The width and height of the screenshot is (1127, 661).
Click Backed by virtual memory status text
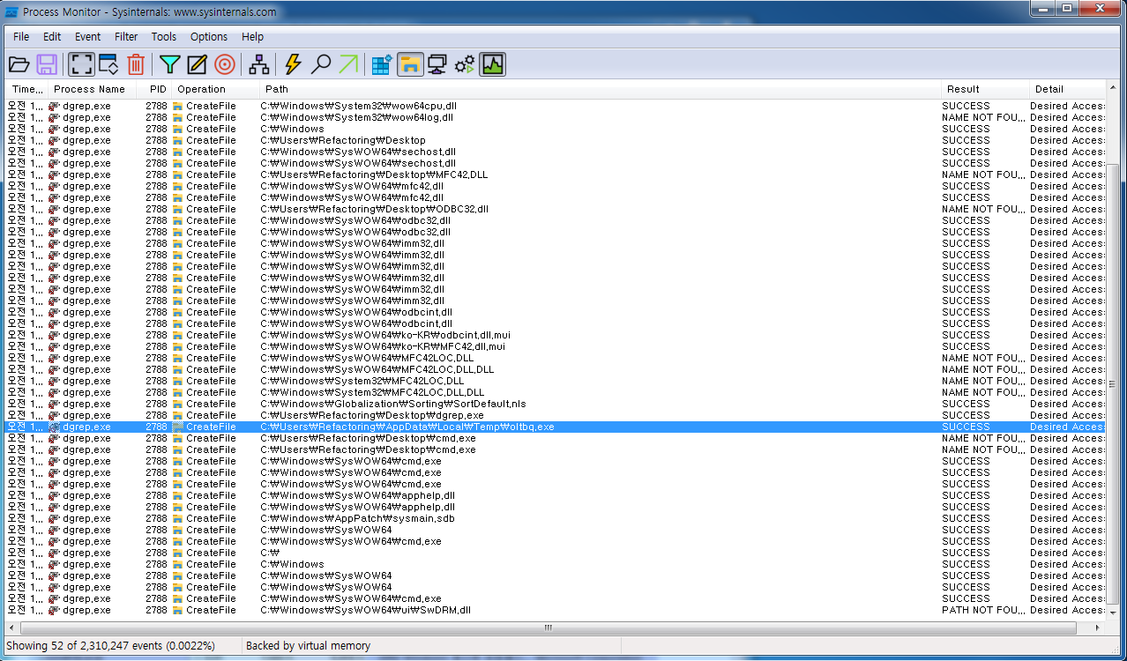308,646
